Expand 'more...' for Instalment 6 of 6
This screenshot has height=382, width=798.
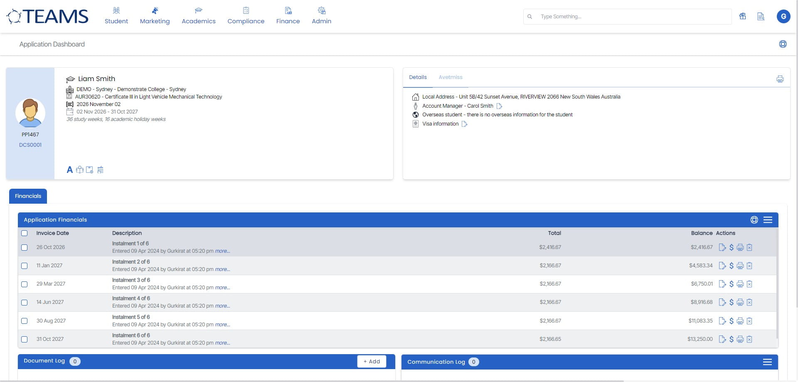click(x=222, y=343)
